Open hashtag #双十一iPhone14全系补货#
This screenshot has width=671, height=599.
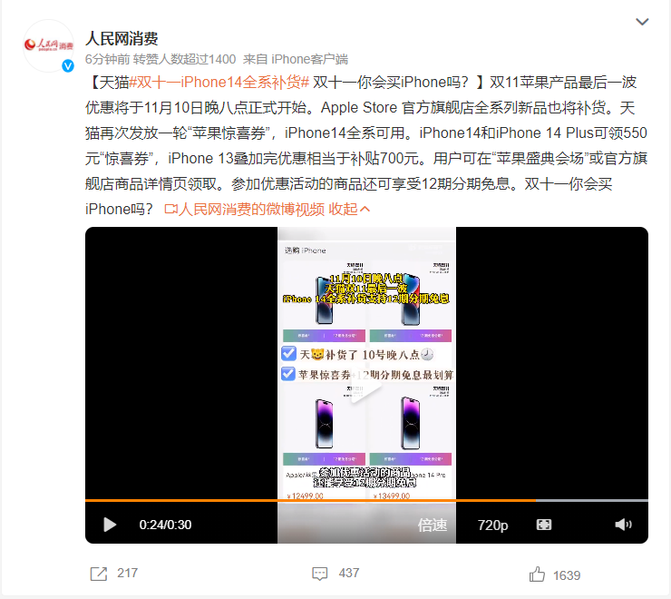coord(219,82)
